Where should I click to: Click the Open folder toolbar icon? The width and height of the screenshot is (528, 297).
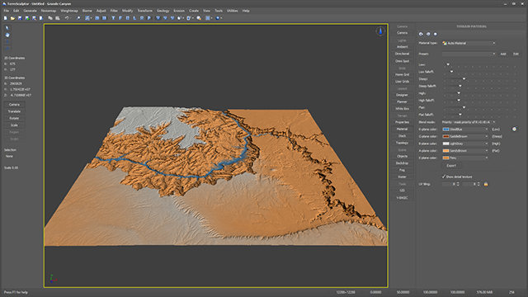point(13,18)
